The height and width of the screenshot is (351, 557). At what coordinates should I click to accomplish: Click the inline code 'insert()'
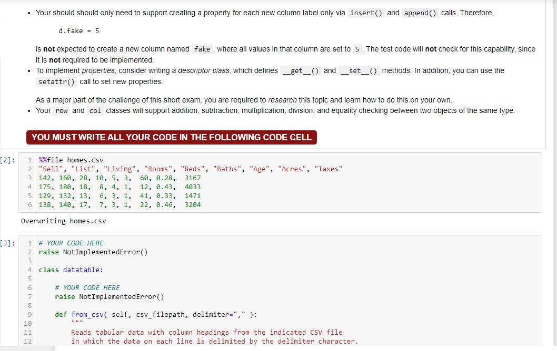click(366, 13)
